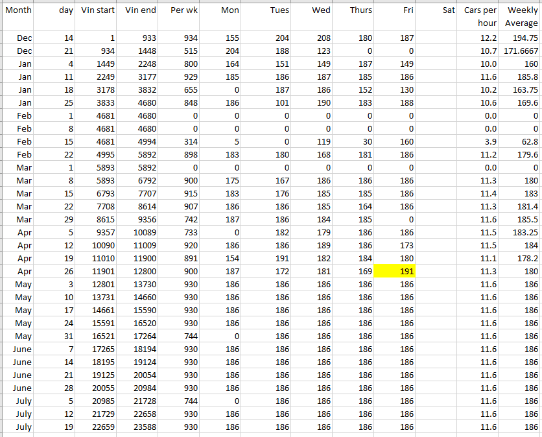The height and width of the screenshot is (437, 542).
Task: Select the weekly average cell showing 62.8
Action: (x=521, y=142)
